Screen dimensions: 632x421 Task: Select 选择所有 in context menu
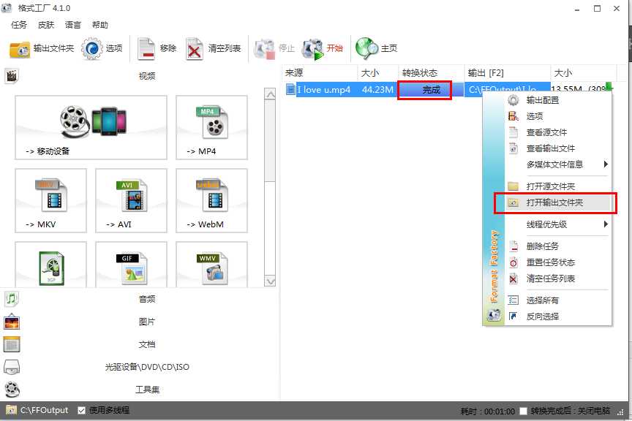click(x=558, y=300)
